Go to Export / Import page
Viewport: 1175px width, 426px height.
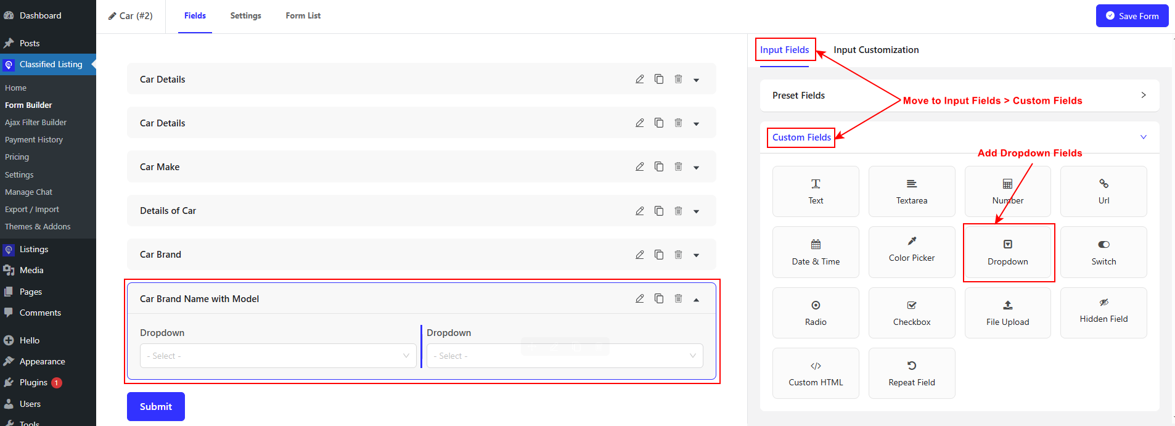pos(32,210)
